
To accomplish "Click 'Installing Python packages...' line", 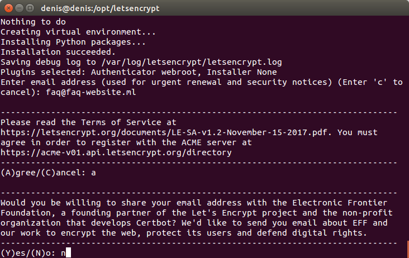I will [x=73, y=42].
